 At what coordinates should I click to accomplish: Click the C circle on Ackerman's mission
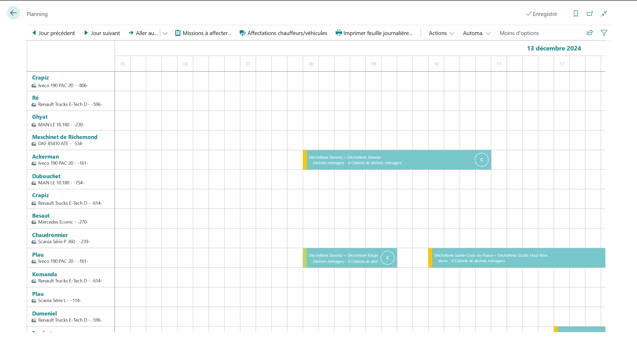click(481, 160)
